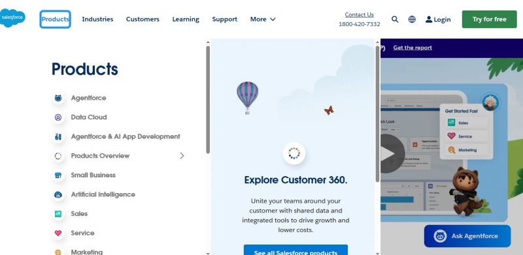Click the Small Business storefront icon
The width and height of the screenshot is (523, 255).
point(58,175)
